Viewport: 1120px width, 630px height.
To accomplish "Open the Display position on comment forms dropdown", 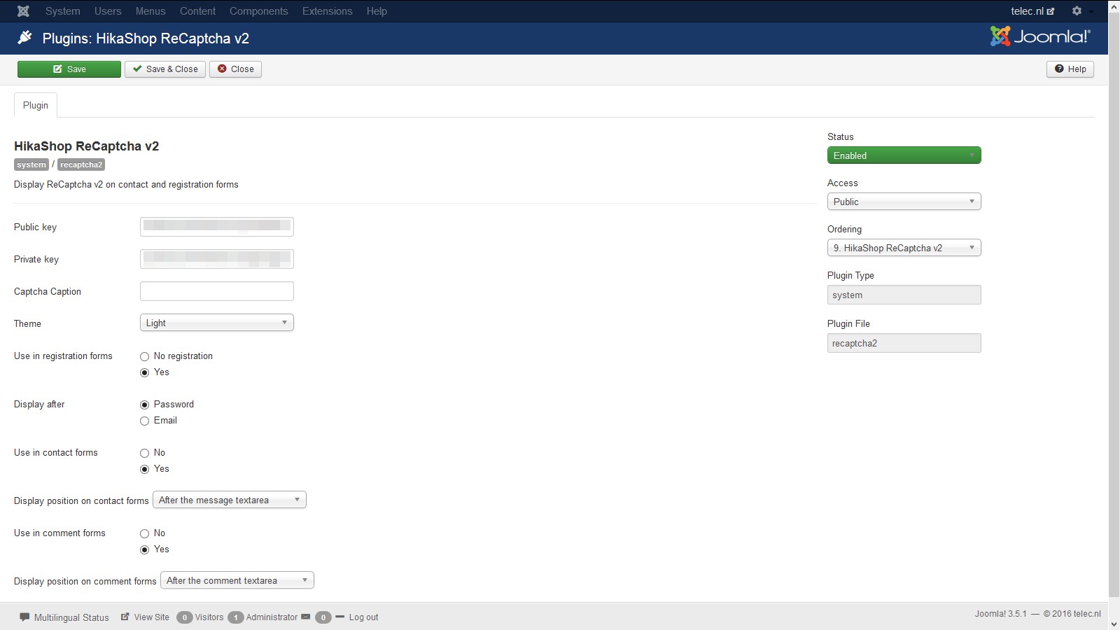I will coord(237,580).
